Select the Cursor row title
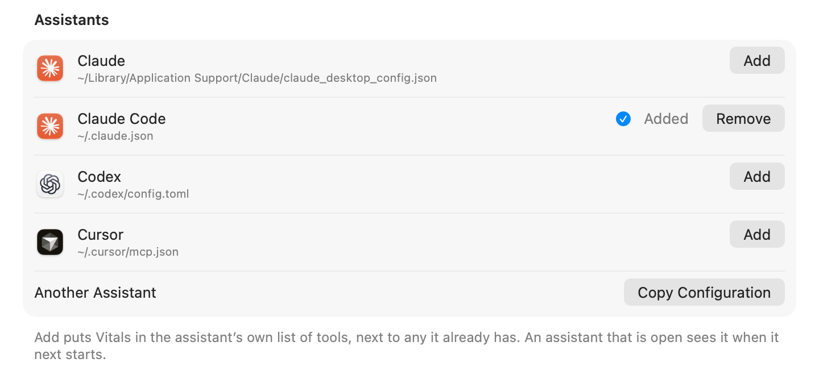819x375 pixels. click(x=101, y=235)
